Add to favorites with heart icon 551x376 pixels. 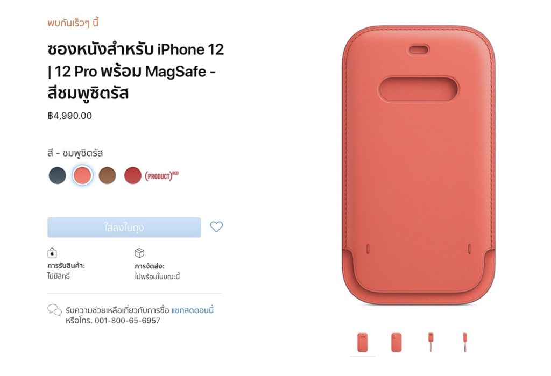[x=216, y=226]
